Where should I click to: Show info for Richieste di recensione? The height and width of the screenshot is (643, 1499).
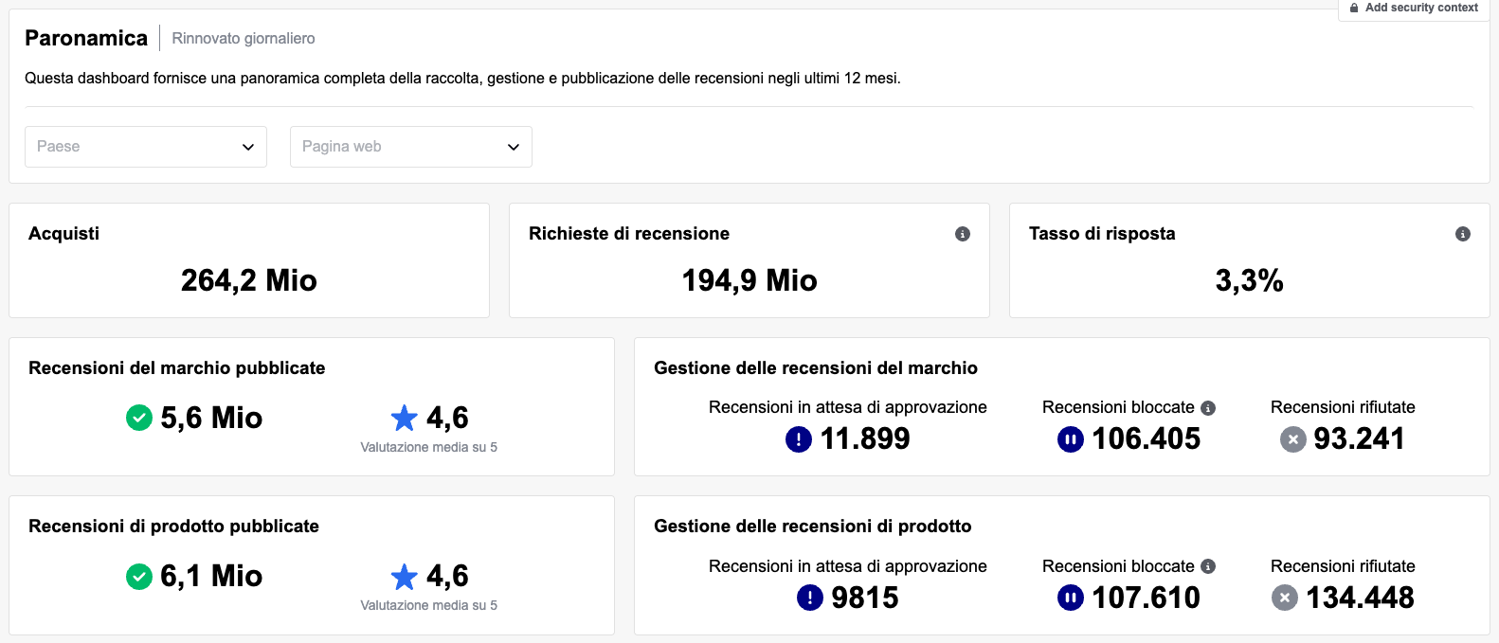[963, 234]
